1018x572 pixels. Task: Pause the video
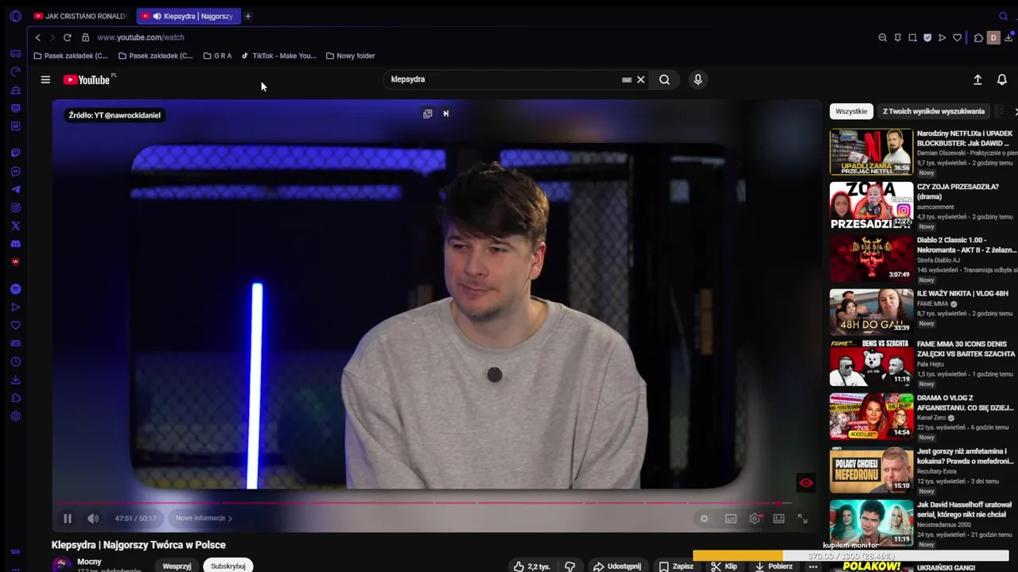coord(68,518)
